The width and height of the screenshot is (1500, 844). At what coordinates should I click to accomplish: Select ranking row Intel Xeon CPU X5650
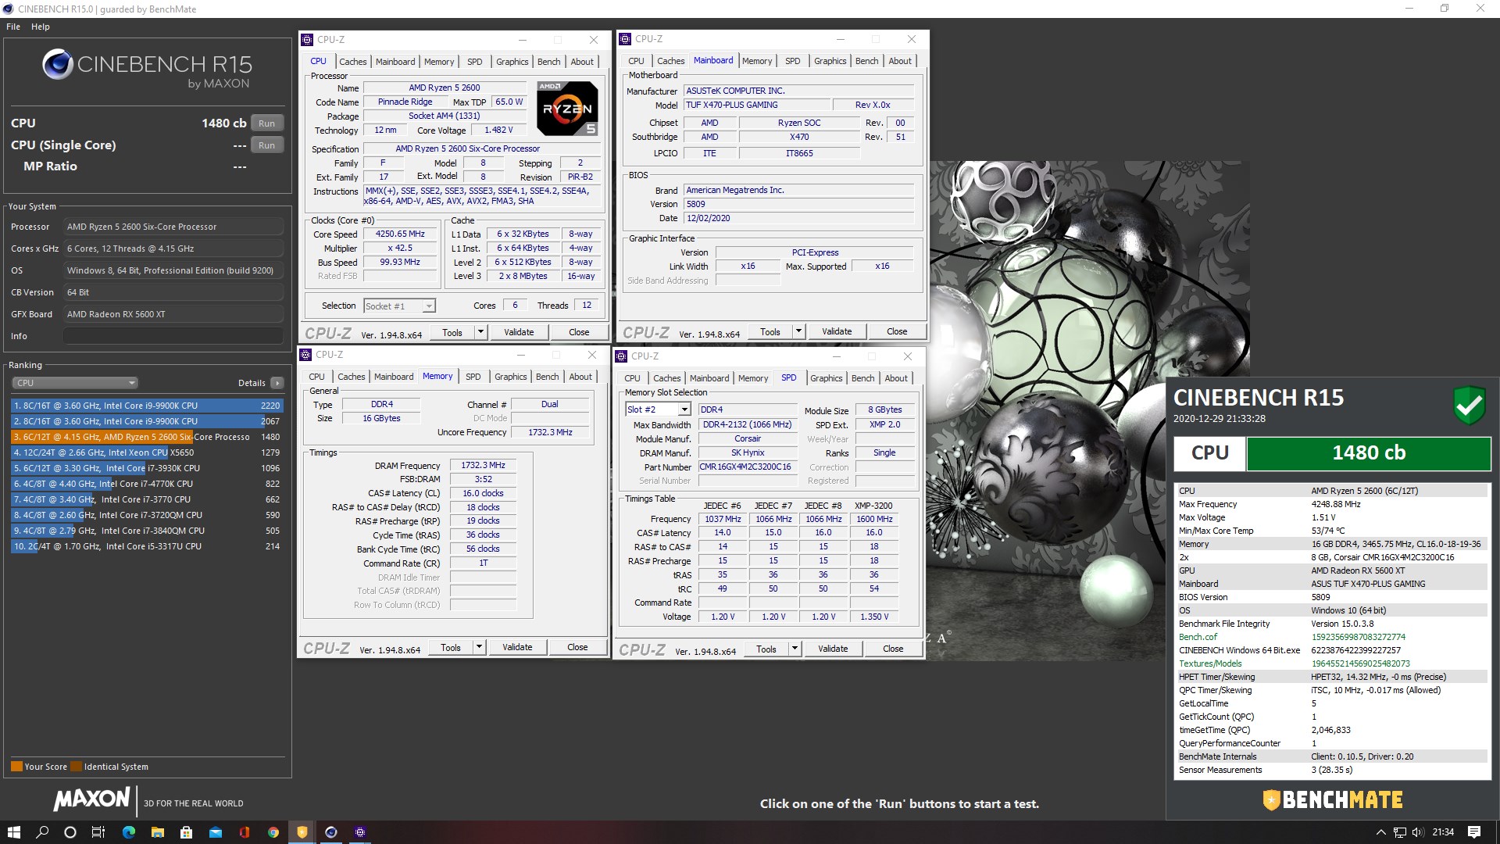pos(147,452)
